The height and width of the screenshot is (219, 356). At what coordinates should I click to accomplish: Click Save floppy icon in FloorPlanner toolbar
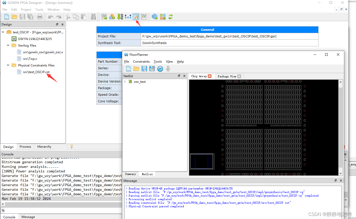point(144,69)
